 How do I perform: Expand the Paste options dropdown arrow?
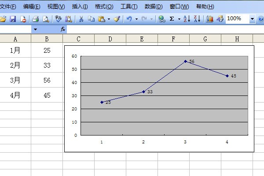pyautogui.click(x=109, y=19)
